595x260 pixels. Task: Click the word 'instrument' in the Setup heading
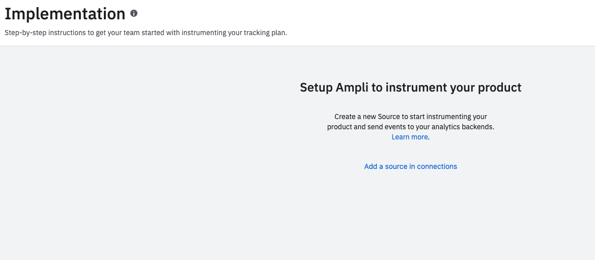coord(416,88)
